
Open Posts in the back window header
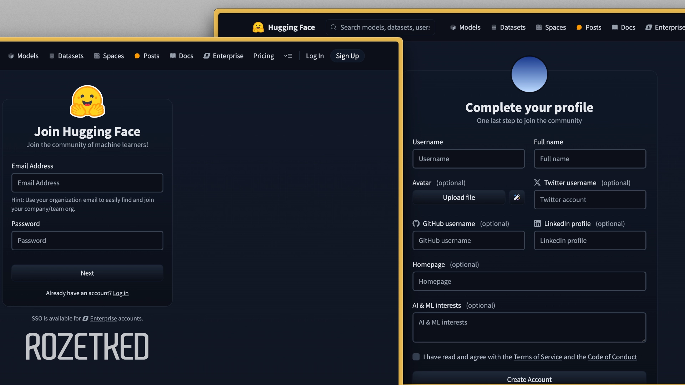[589, 27]
